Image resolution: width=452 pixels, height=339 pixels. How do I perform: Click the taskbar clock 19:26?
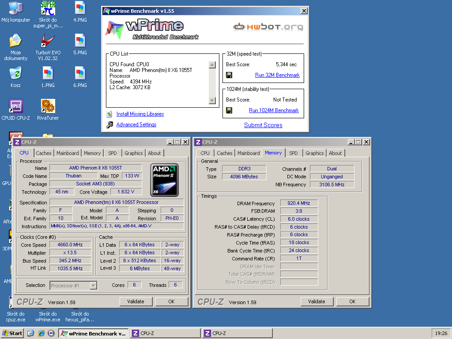[441, 333]
